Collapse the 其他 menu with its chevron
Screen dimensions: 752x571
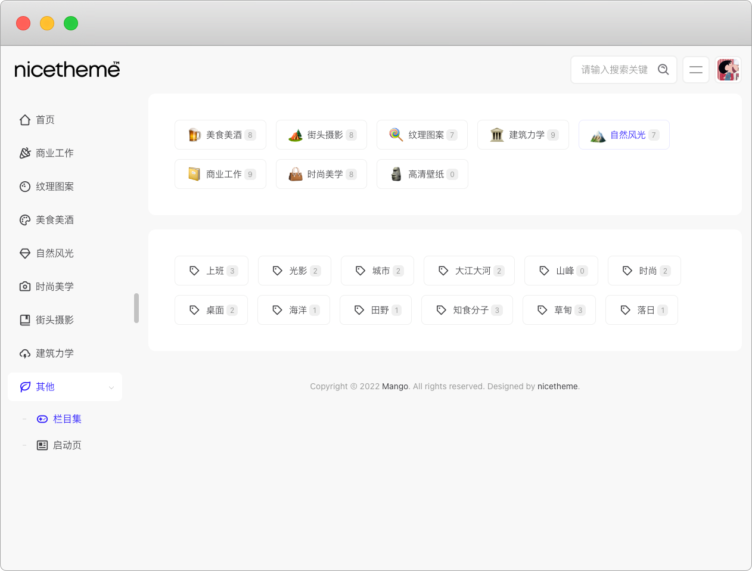click(111, 387)
